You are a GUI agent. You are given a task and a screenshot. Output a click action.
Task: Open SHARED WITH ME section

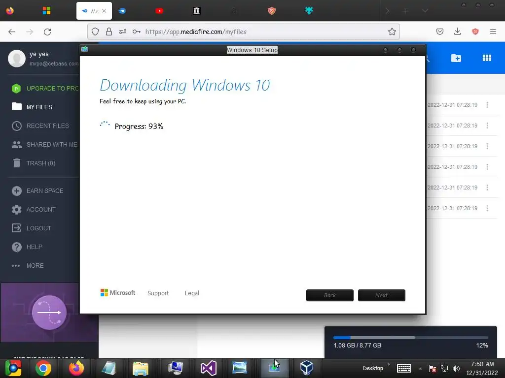[44, 145]
